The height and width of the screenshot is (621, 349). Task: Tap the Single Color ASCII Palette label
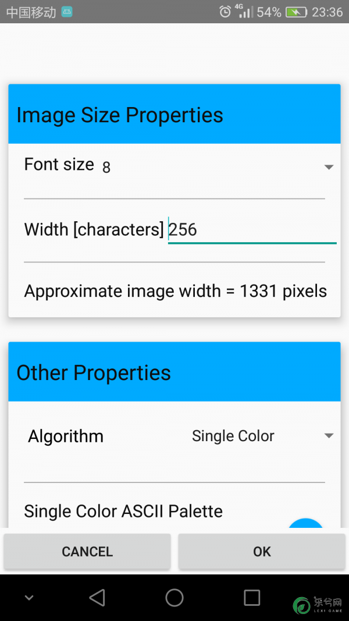(x=123, y=511)
